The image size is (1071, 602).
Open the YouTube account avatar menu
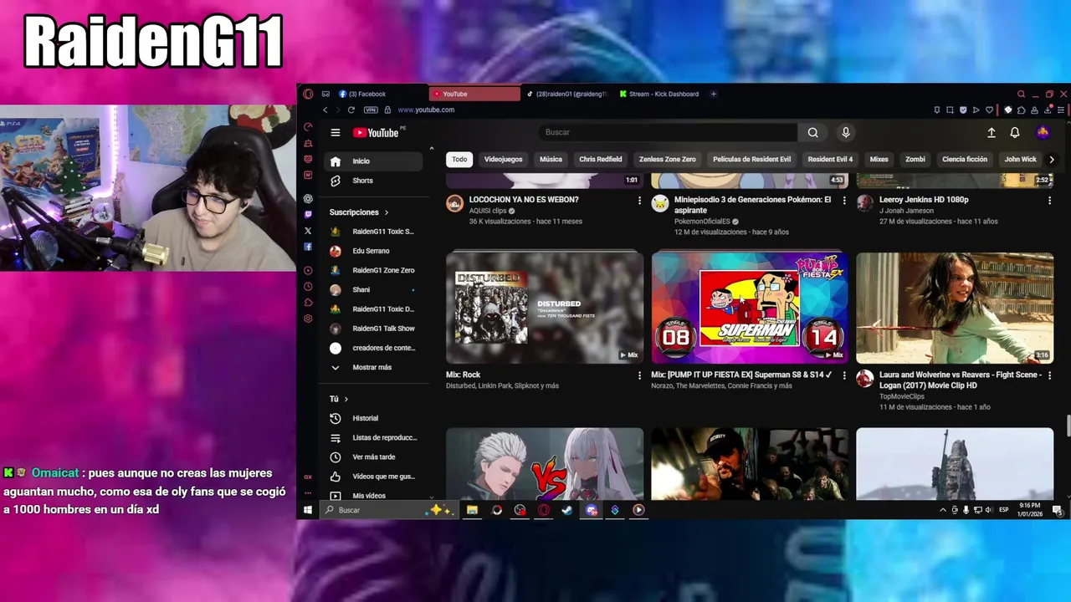coord(1043,132)
